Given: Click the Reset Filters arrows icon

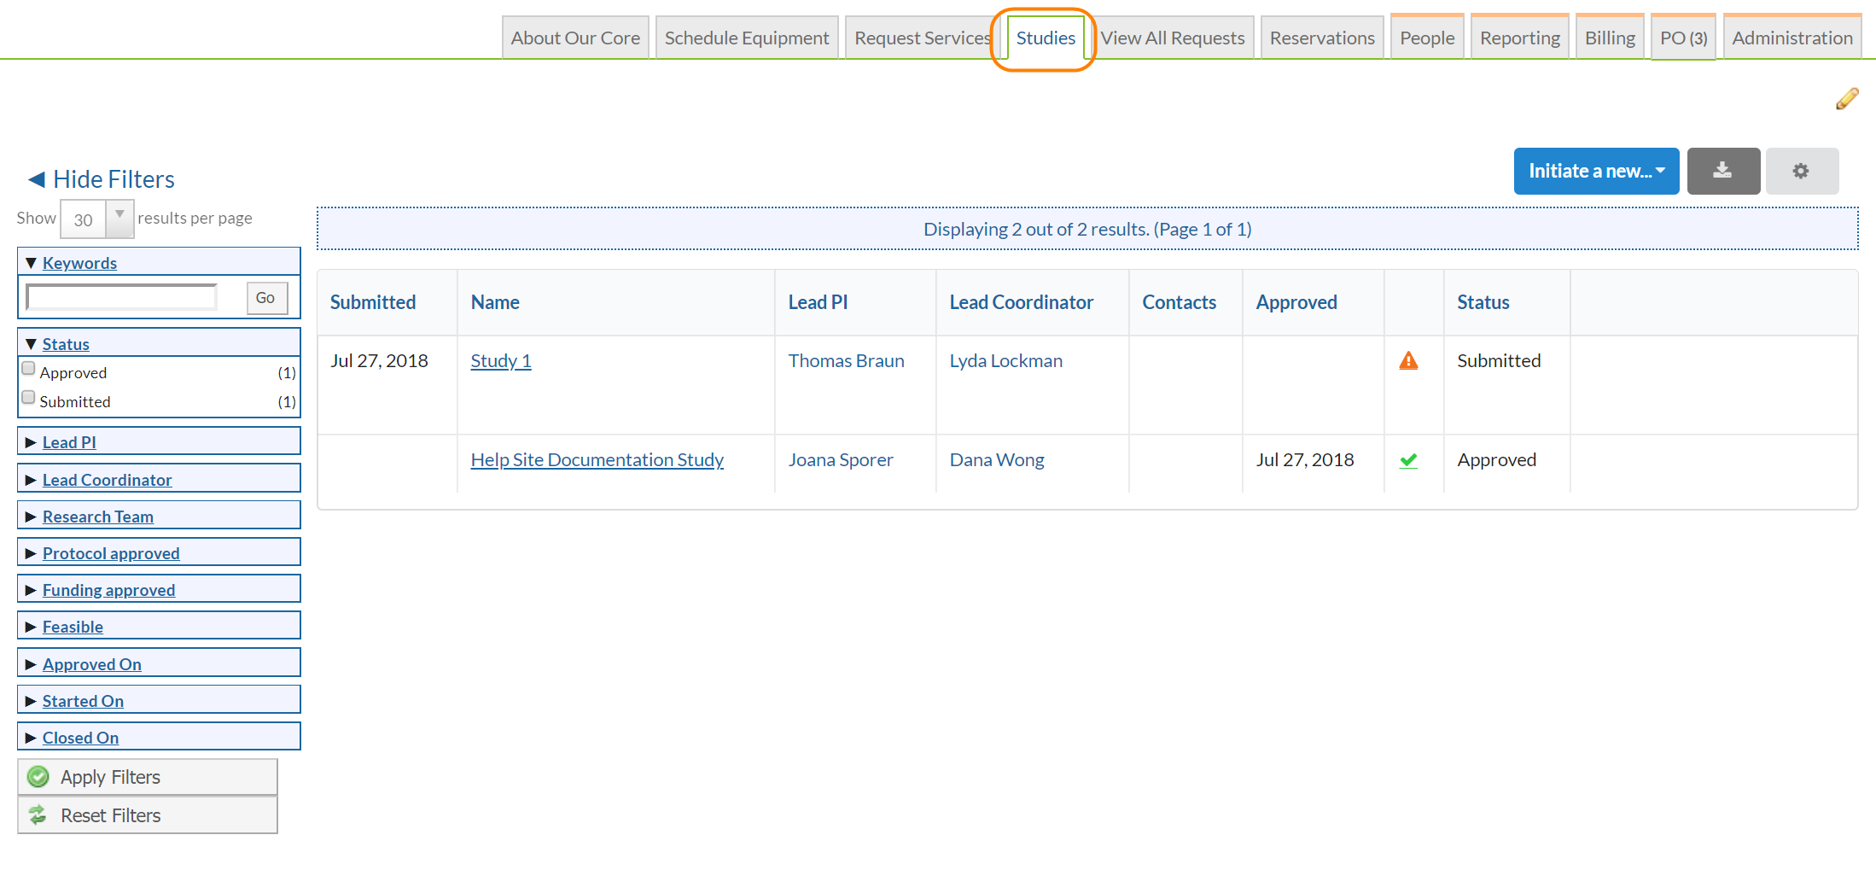Looking at the screenshot, I should 38,815.
